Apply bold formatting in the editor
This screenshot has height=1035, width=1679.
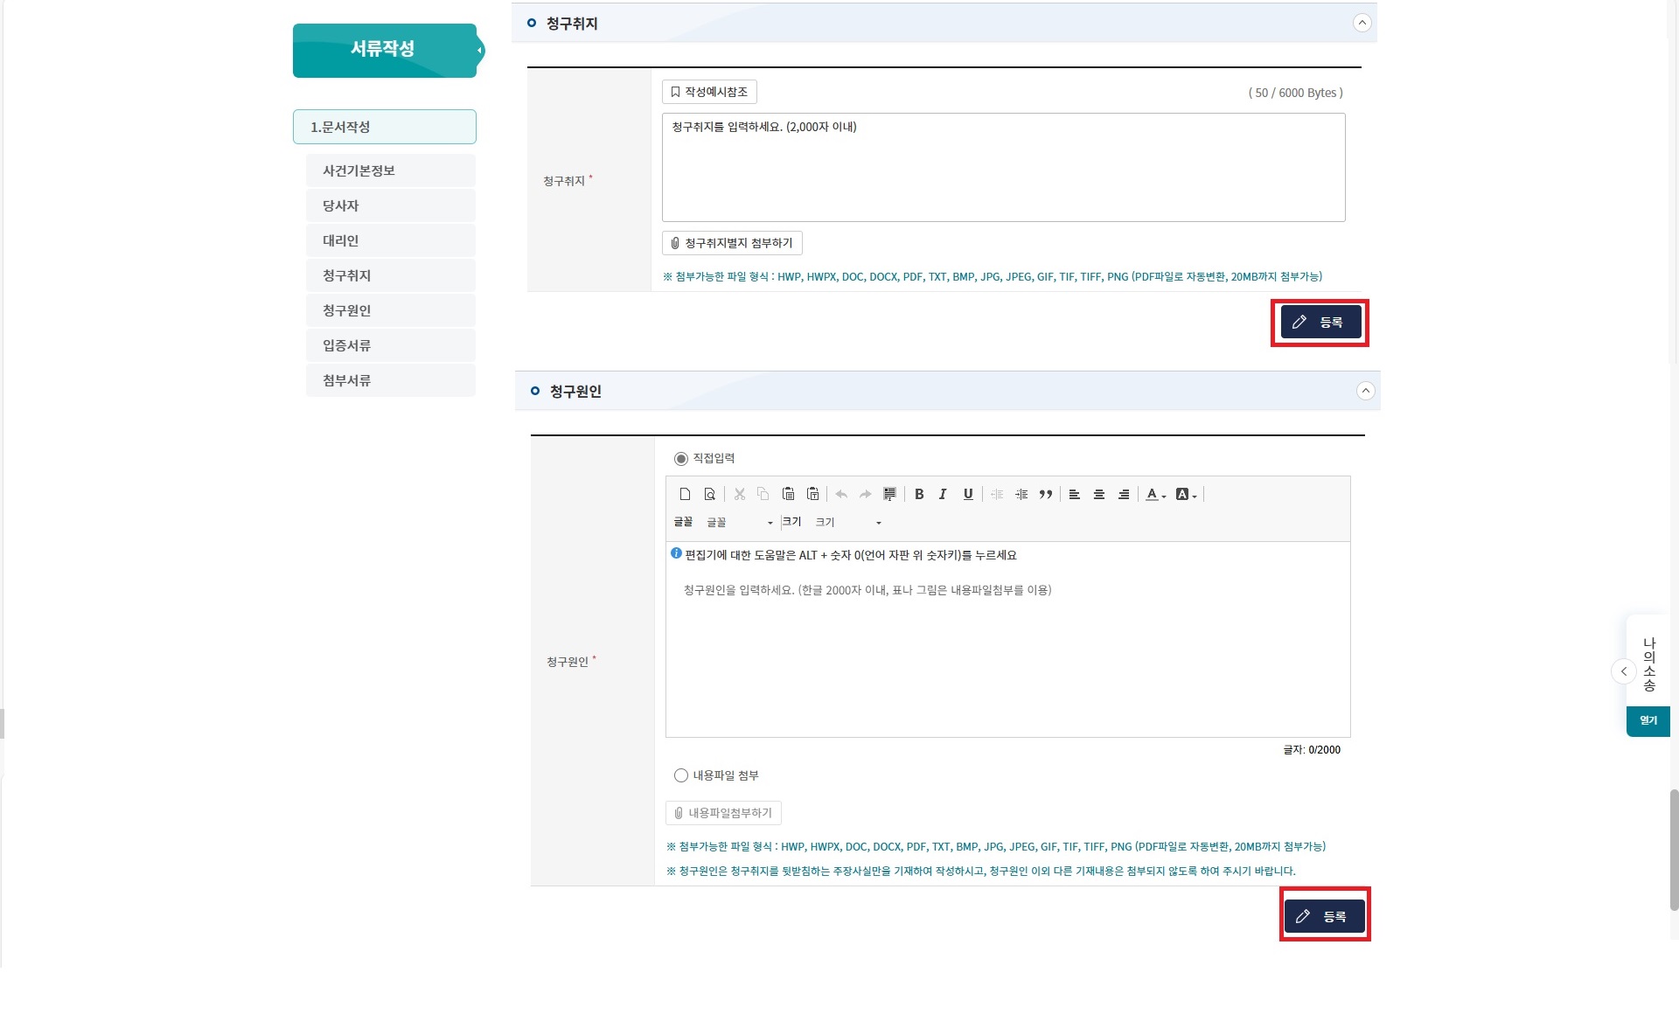pyautogui.click(x=920, y=494)
